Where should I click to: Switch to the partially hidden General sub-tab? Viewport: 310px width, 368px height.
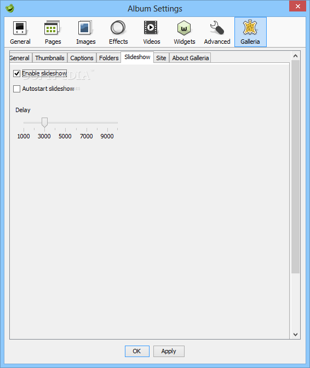click(x=20, y=58)
